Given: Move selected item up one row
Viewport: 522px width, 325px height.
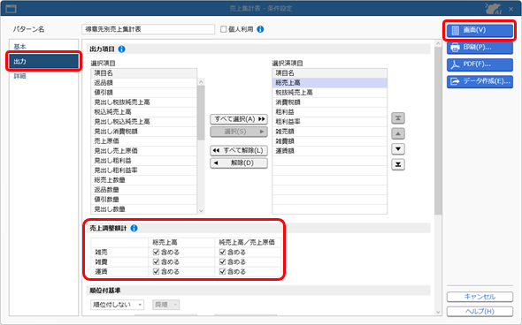Looking at the screenshot, I should point(398,133).
